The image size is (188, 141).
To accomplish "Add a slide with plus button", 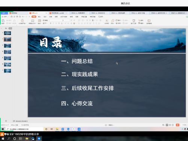I will (6, 121).
